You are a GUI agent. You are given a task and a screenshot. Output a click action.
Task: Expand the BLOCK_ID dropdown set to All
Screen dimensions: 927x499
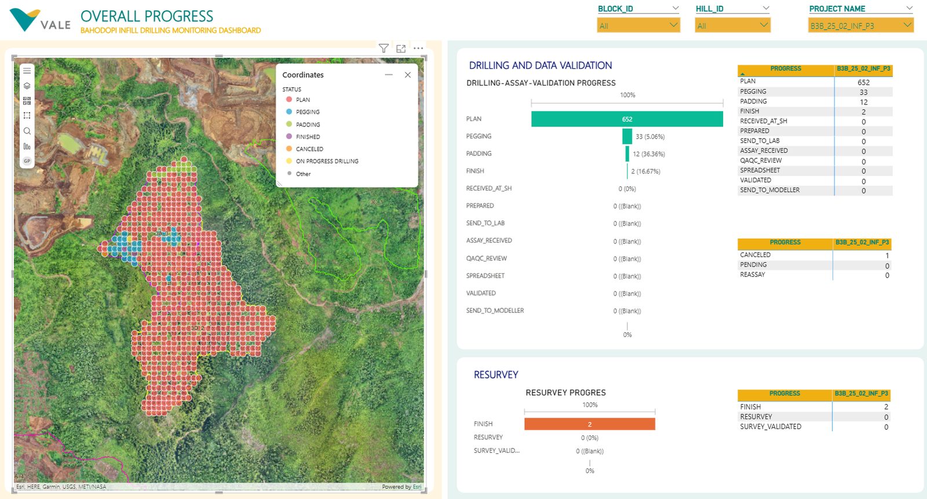638,26
